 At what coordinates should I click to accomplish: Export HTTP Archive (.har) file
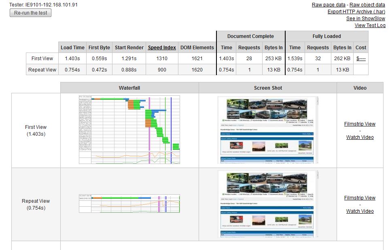(356, 12)
